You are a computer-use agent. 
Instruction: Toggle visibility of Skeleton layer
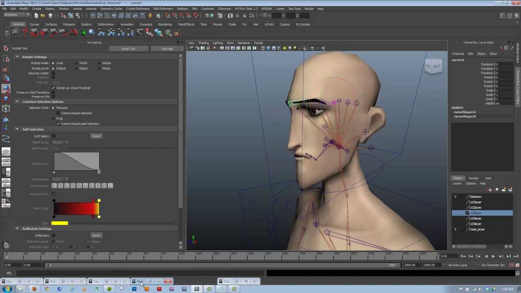455,197
